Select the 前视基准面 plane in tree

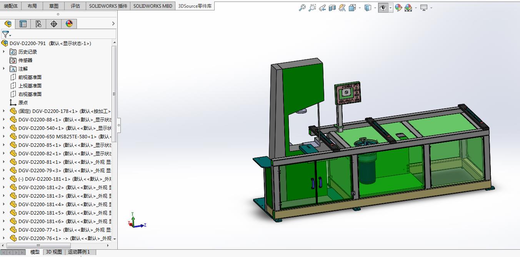click(30, 77)
